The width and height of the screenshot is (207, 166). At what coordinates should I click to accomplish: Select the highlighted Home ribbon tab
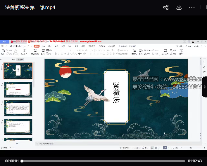37,46
